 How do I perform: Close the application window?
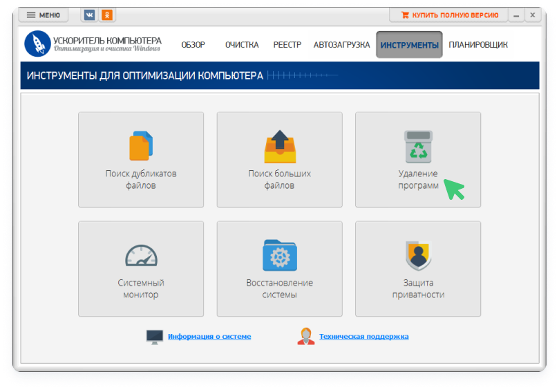click(x=533, y=15)
